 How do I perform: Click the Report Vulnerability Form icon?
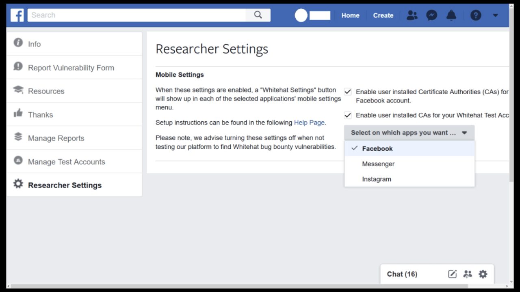point(18,66)
